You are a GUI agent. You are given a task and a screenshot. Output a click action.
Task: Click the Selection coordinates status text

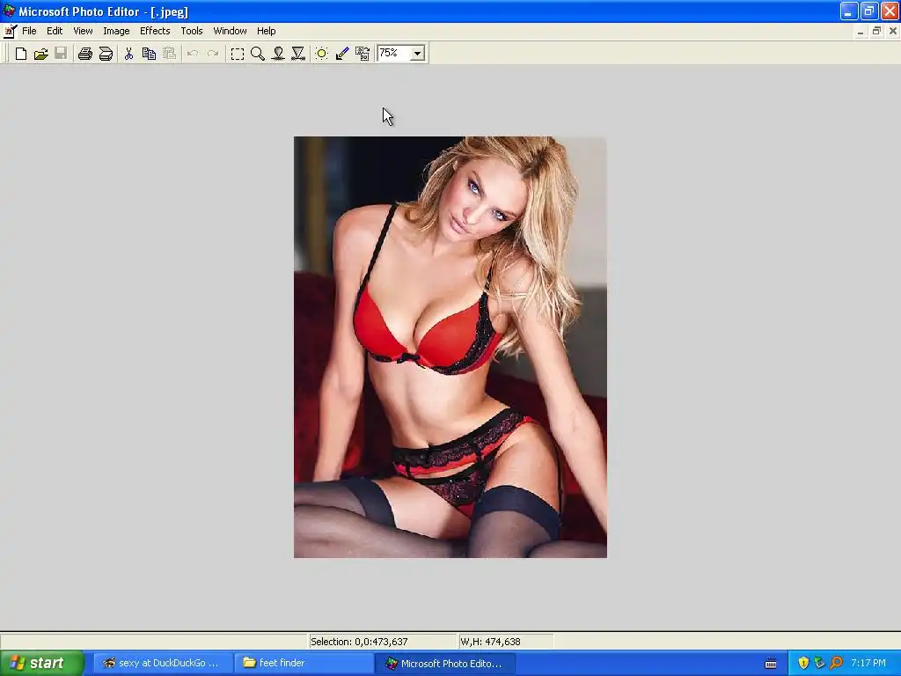pos(359,642)
